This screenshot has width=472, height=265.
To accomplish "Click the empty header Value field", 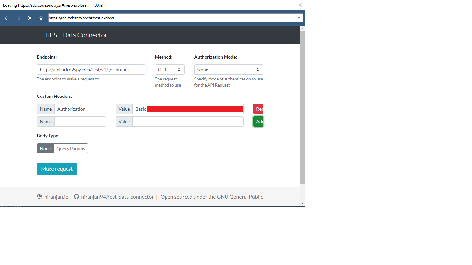I will tap(188, 122).
